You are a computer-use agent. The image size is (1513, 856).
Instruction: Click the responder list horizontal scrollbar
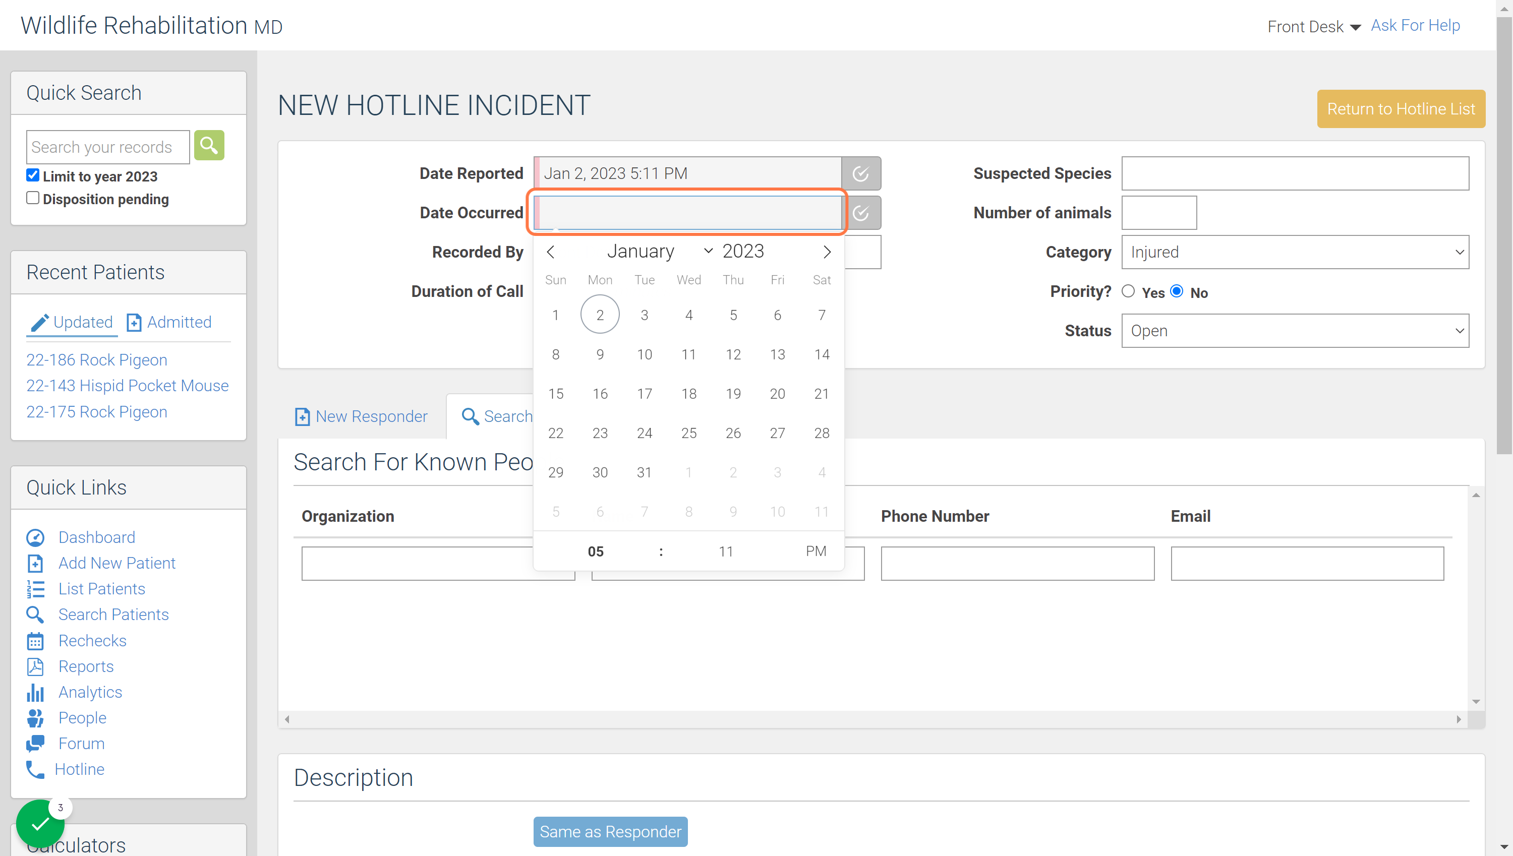[872, 719]
